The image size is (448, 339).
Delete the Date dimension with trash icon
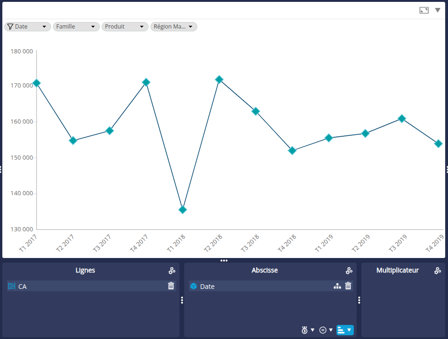click(348, 286)
